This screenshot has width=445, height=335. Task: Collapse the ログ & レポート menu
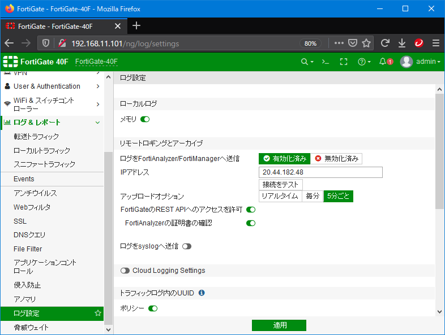coord(52,123)
